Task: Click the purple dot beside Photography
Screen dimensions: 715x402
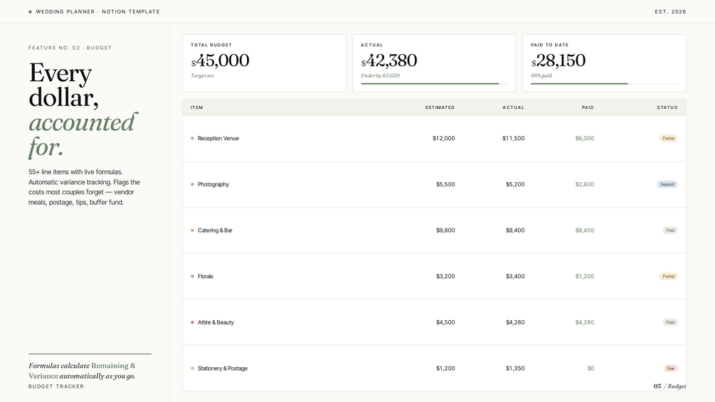Action: click(x=192, y=184)
